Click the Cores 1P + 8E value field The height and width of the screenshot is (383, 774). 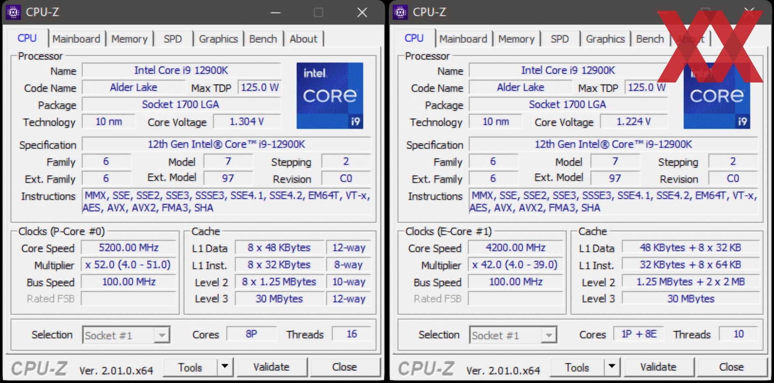(x=639, y=334)
